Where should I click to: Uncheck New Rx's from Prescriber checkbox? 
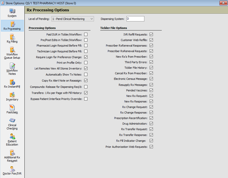click(151, 57)
